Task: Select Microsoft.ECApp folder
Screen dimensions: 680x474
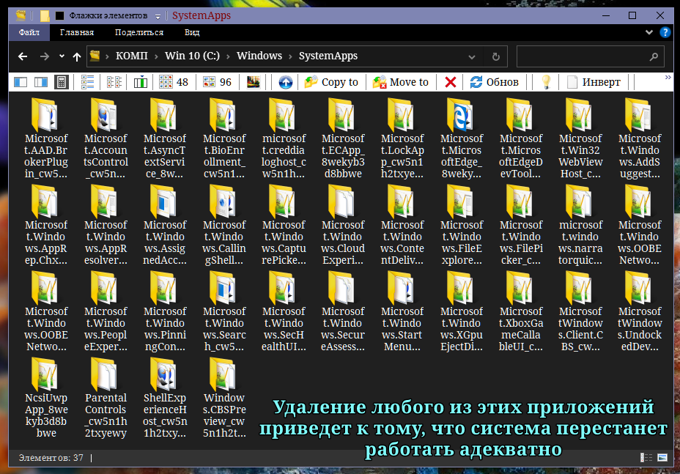Action: pyautogui.click(x=343, y=138)
